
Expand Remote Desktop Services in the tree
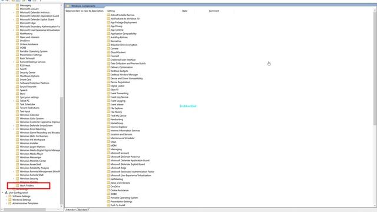coord(14,62)
